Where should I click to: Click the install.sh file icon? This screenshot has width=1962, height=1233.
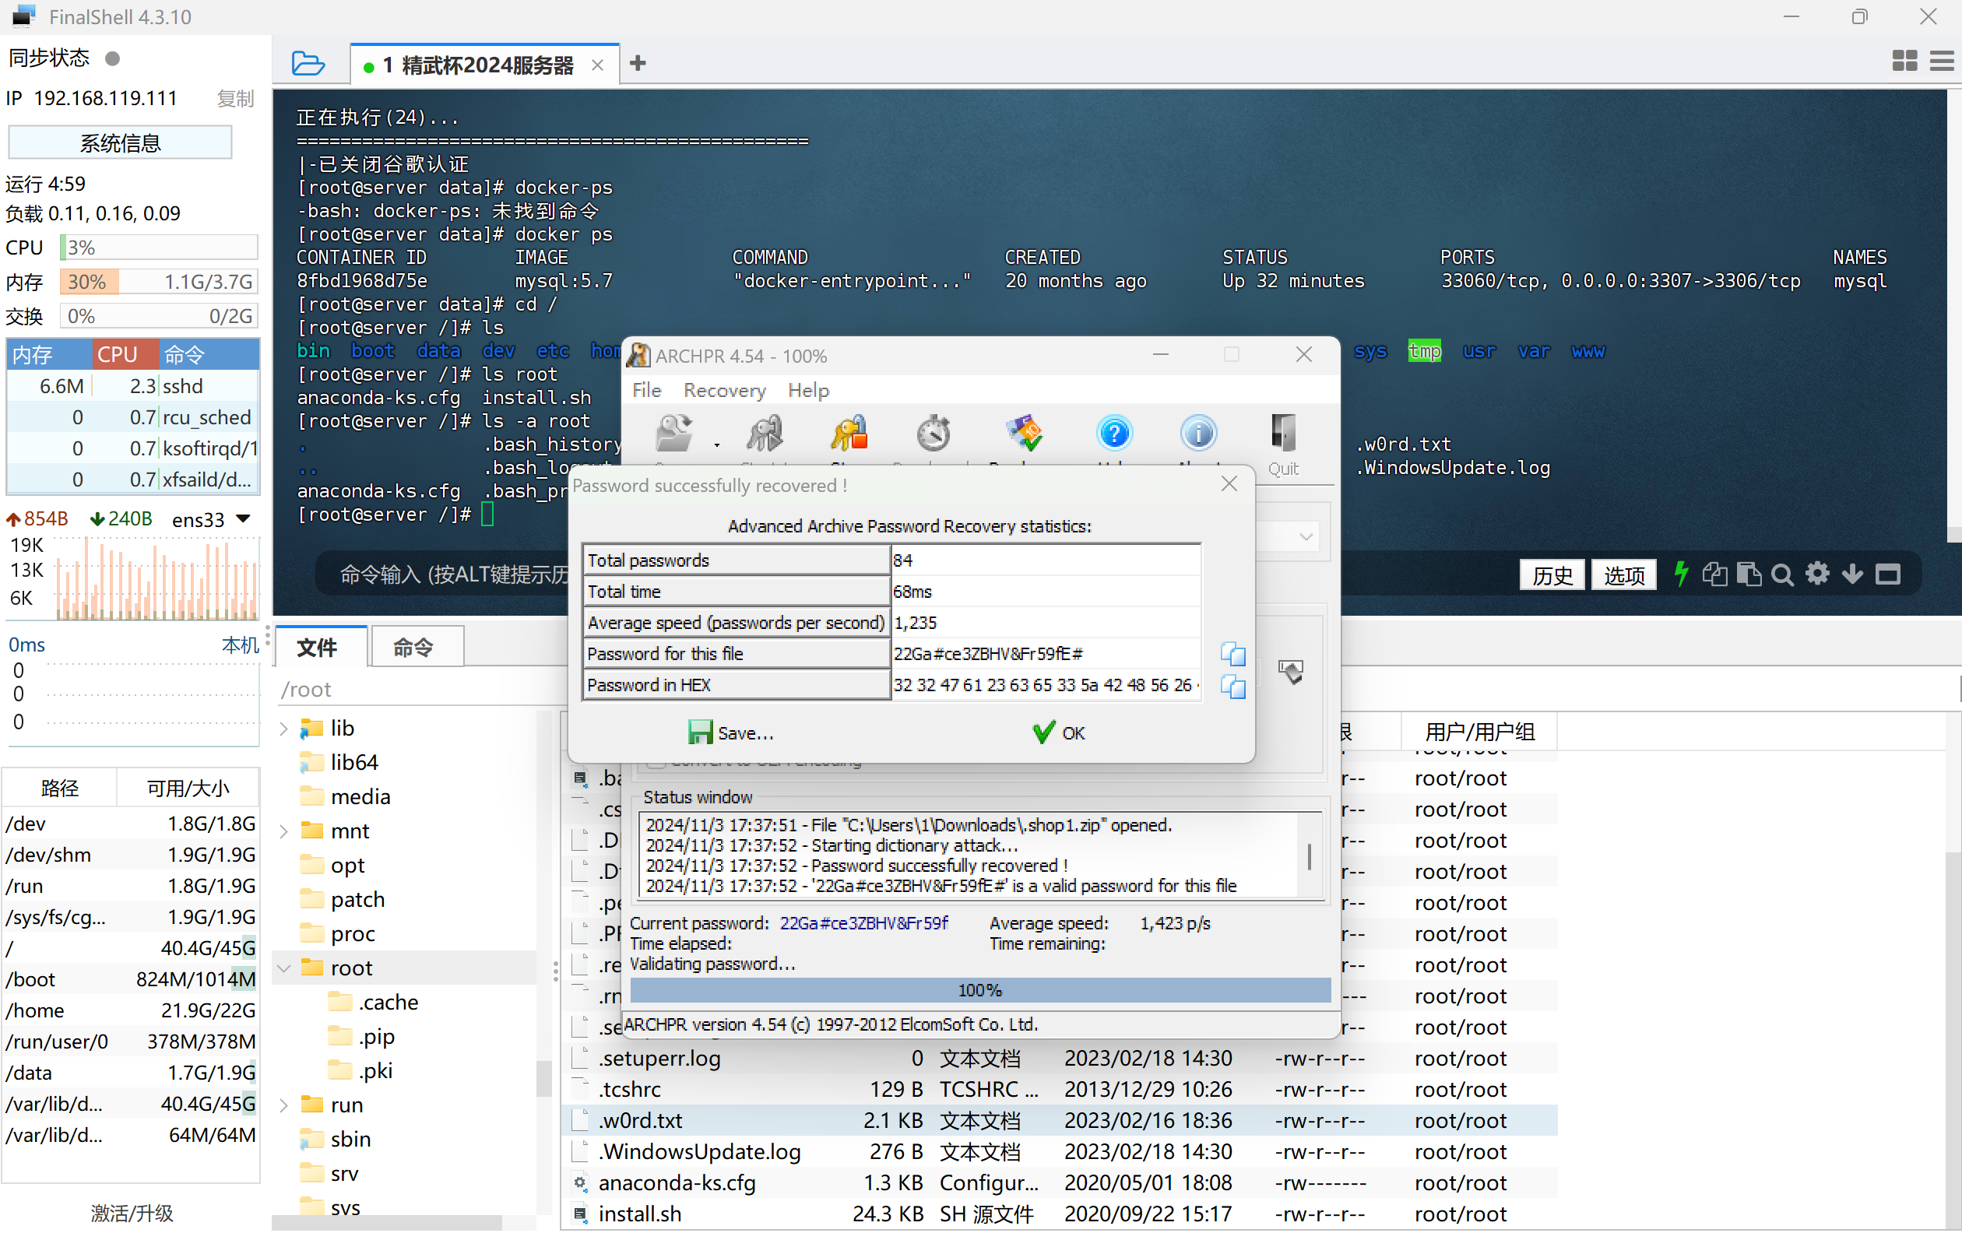580,1214
